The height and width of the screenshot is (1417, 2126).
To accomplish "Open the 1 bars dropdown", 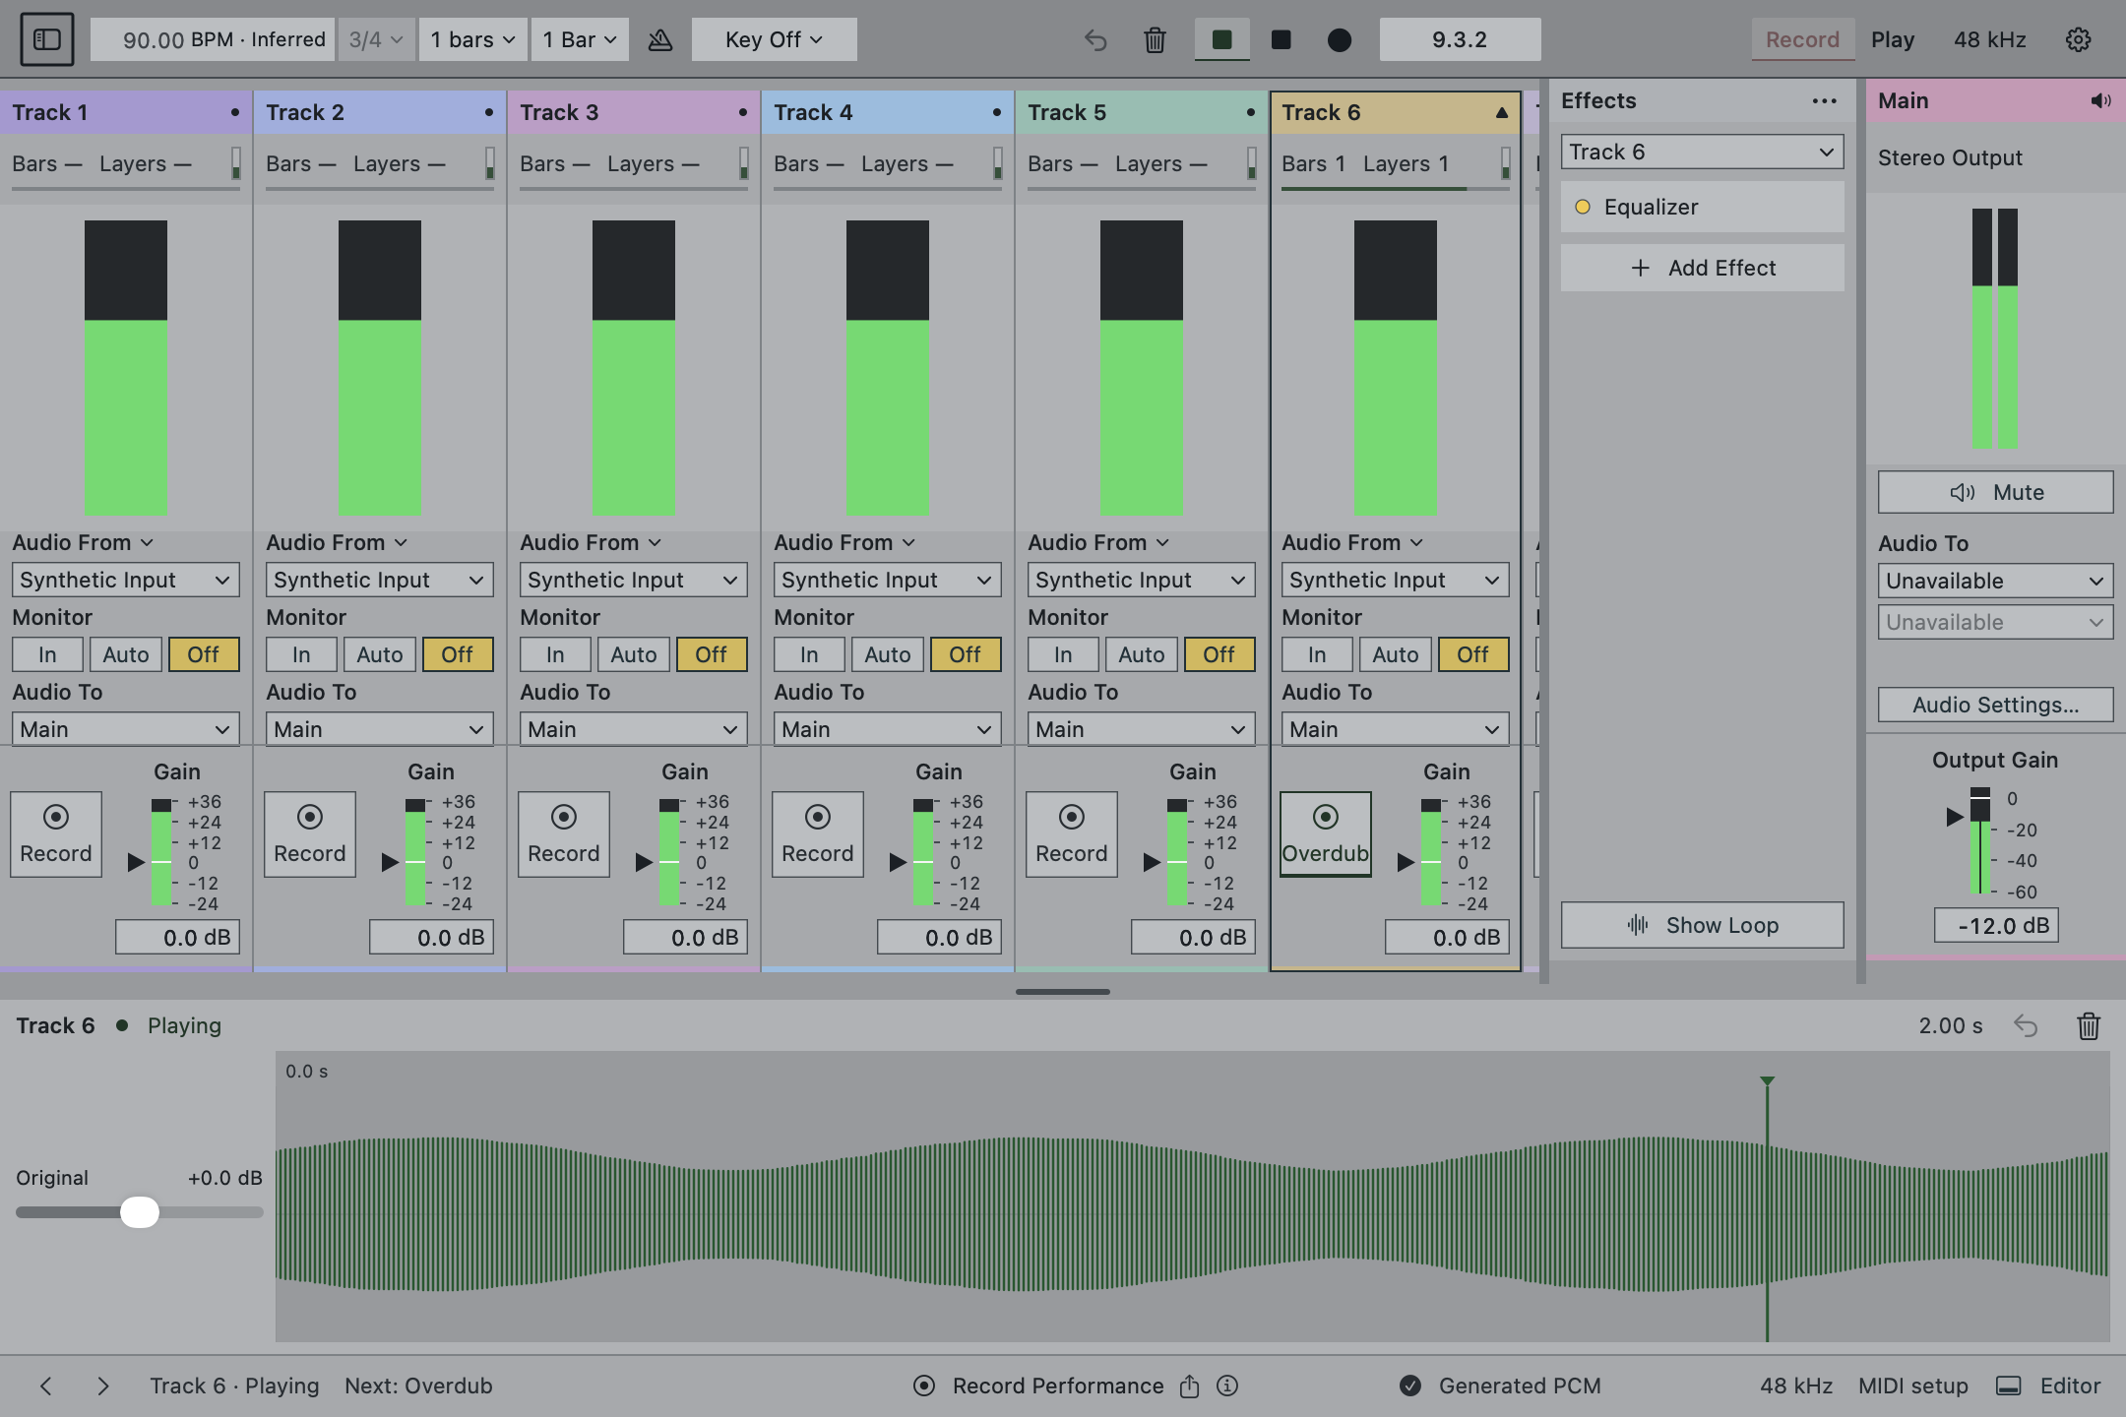I will click(x=472, y=39).
